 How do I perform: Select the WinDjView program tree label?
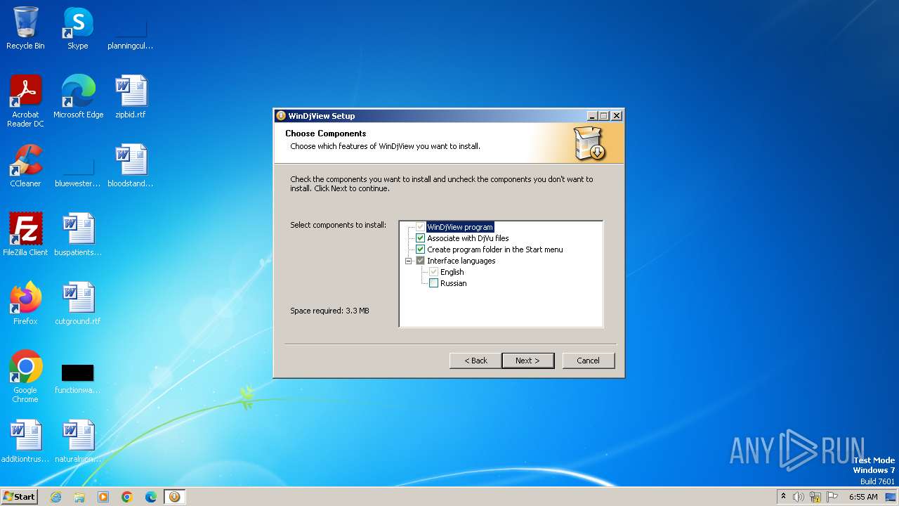460,227
